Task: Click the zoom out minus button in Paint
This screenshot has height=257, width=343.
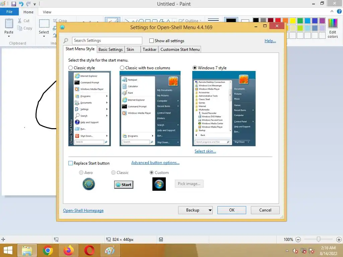Action: (x=298, y=240)
